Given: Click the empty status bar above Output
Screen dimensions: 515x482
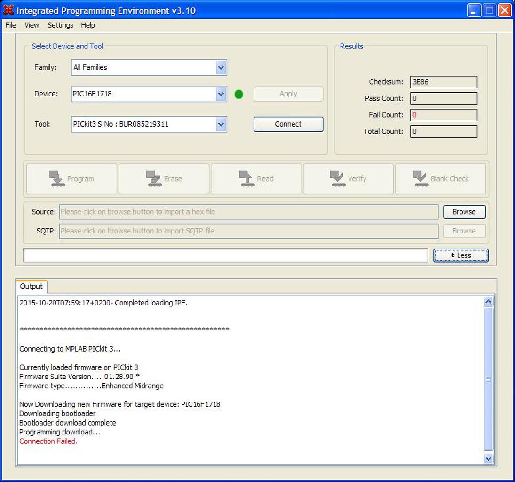Looking at the screenshot, I should coord(225,256).
